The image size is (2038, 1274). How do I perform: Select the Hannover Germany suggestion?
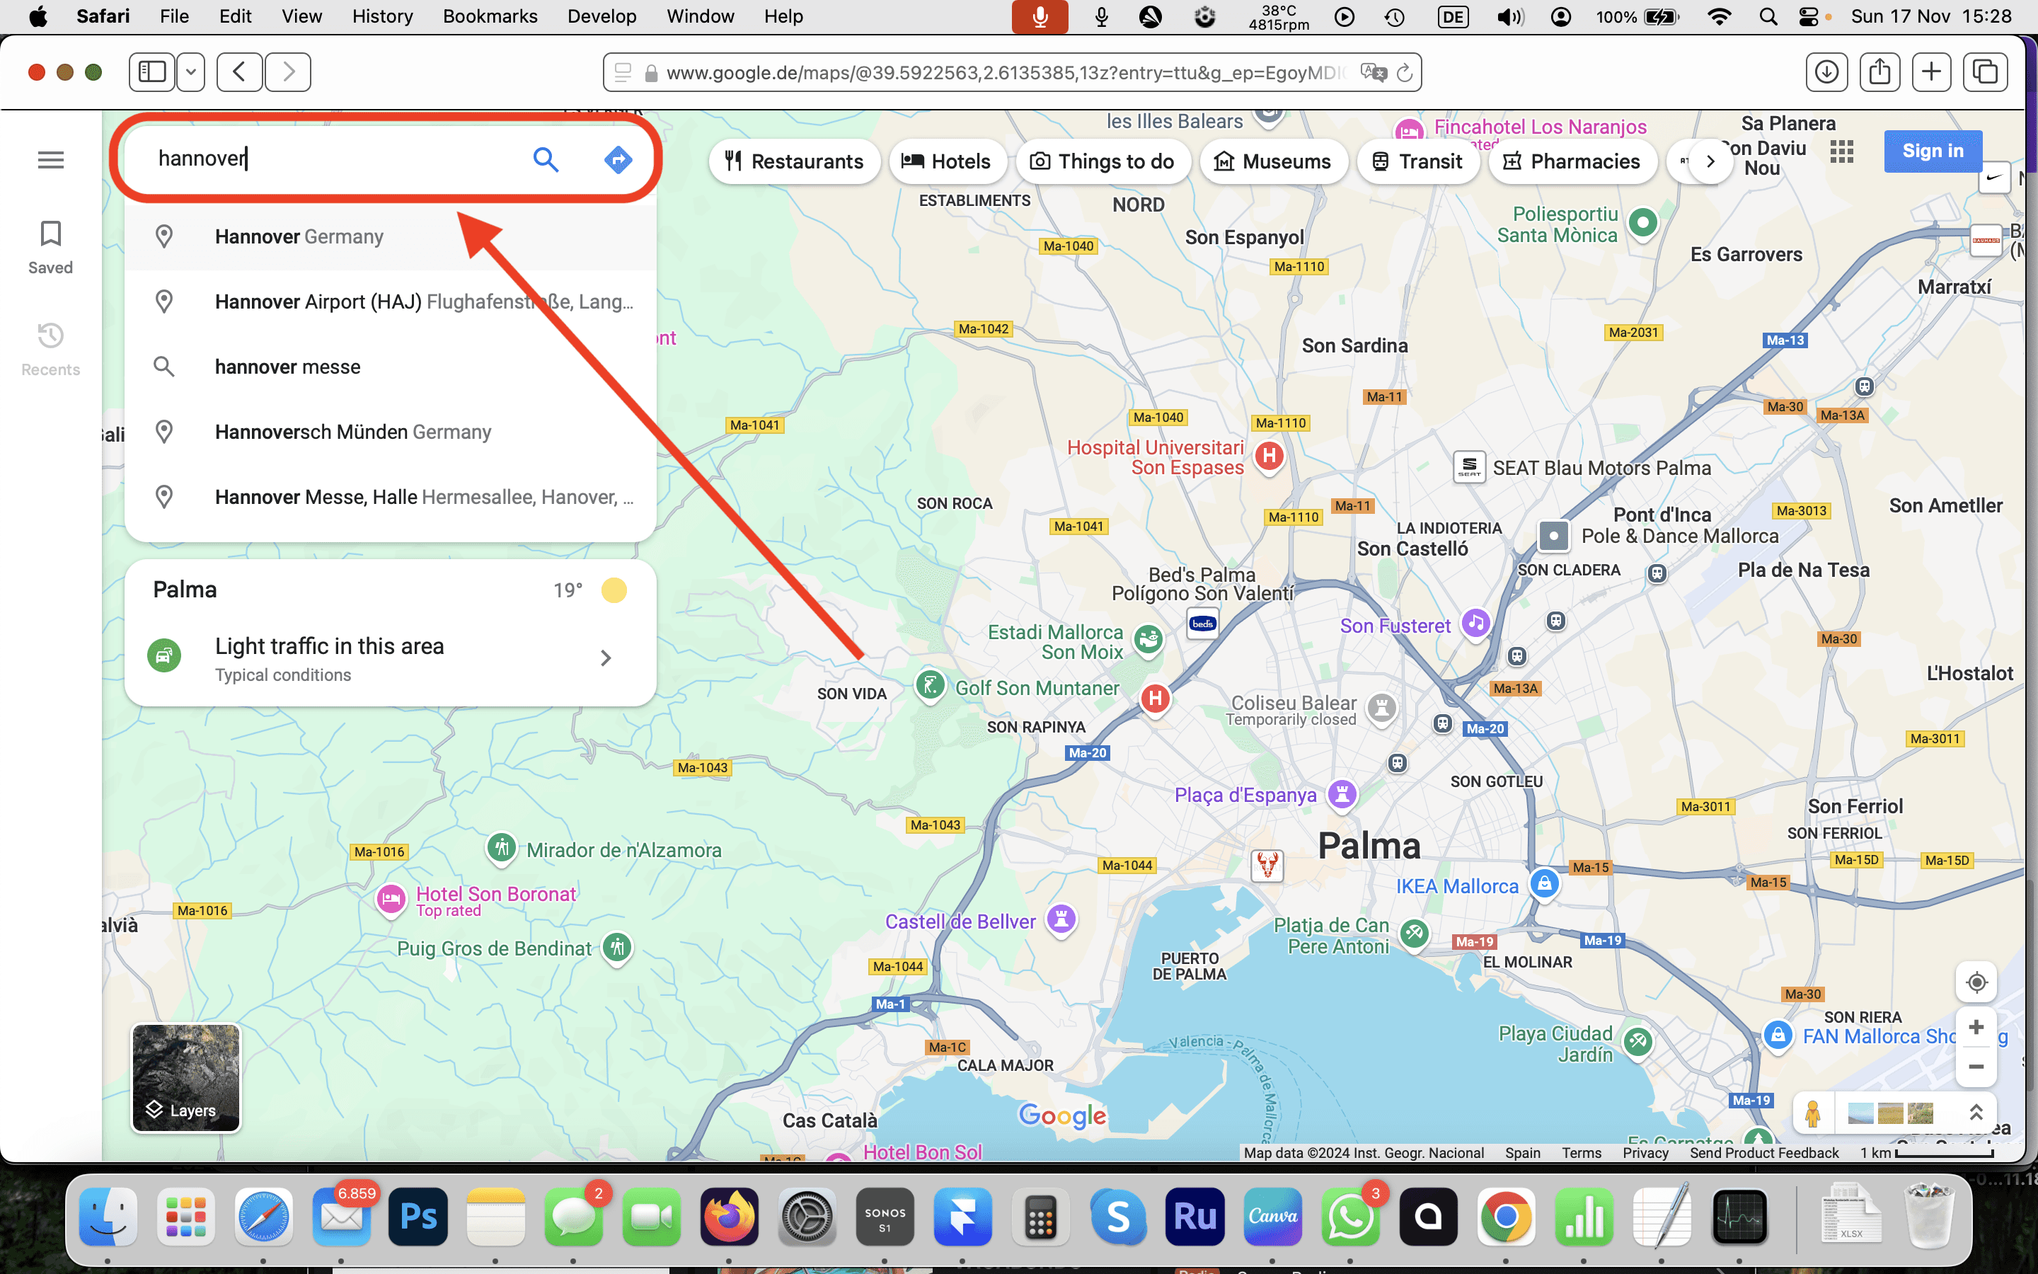[x=299, y=237]
